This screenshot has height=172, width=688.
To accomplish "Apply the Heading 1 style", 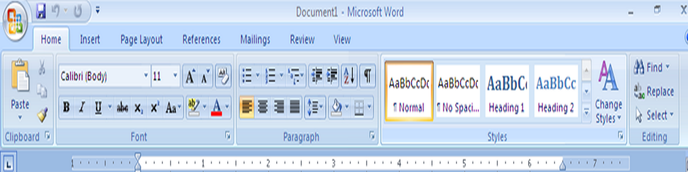I will [507, 92].
